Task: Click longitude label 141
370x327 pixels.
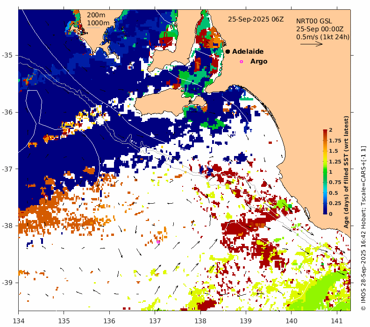Action: 337,321
